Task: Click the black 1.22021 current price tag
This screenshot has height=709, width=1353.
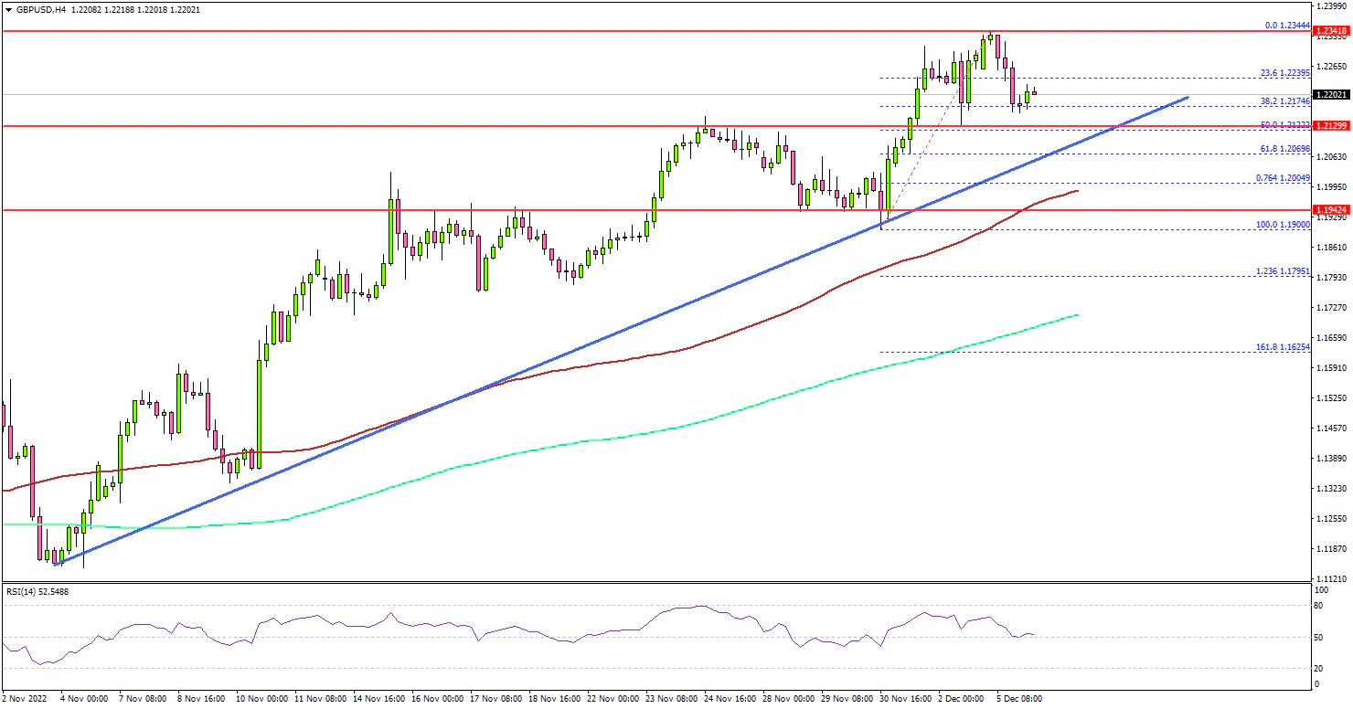Action: 1330,94
